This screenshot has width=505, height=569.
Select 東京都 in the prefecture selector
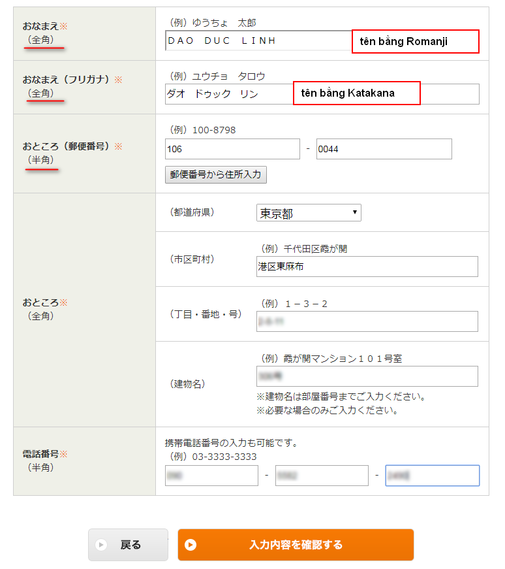pos(307,212)
